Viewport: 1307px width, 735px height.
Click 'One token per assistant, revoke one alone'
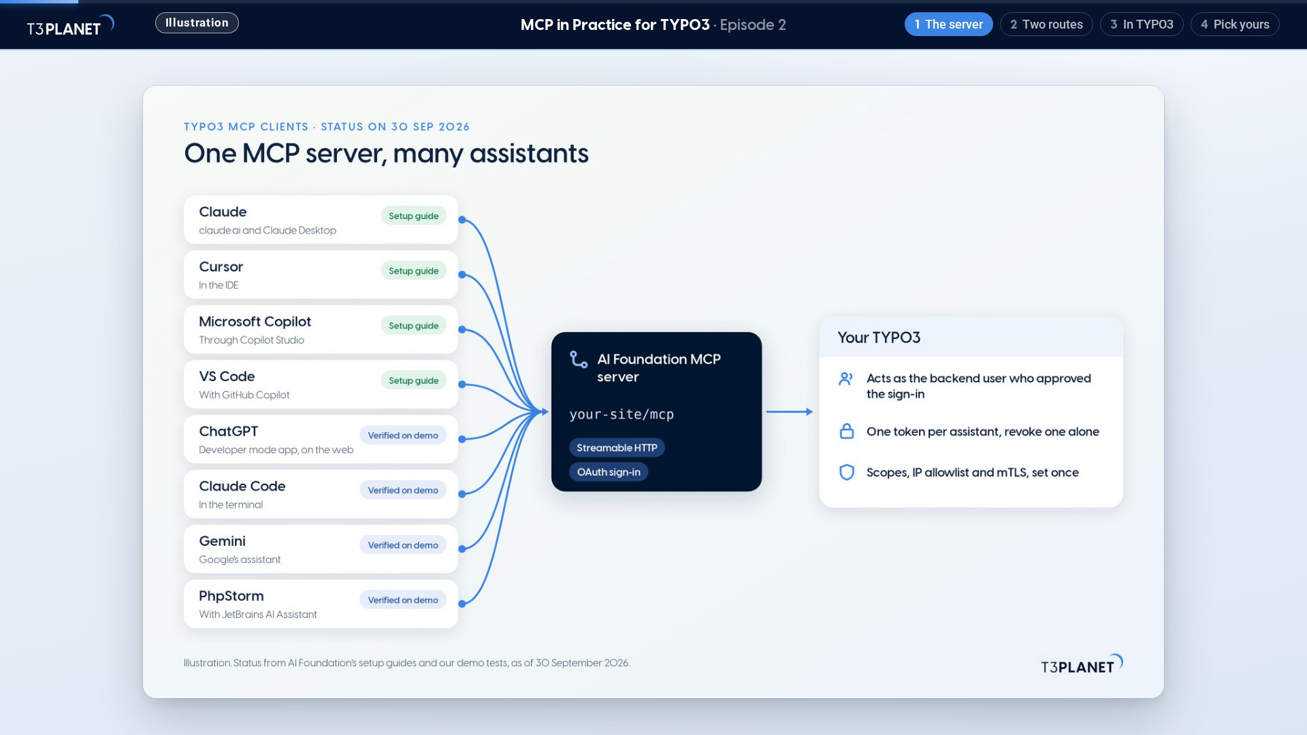[x=982, y=431]
